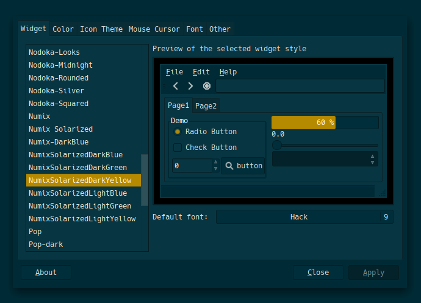Viewport: 421px width, 303px height.
Task: Click the forward arrow in preview toolbar
Action: click(190, 86)
